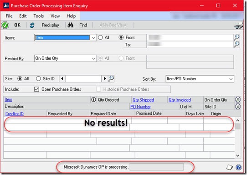Click the To item input field
Screen dimensions: 247x175
point(190,45)
